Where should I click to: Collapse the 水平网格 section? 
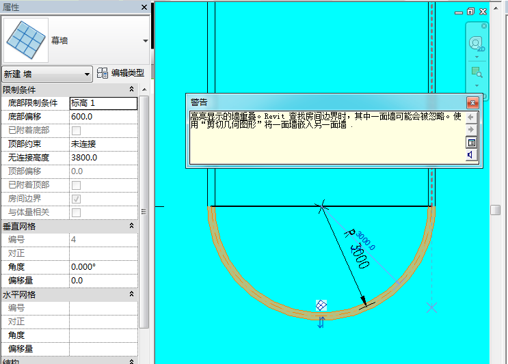tap(131, 294)
